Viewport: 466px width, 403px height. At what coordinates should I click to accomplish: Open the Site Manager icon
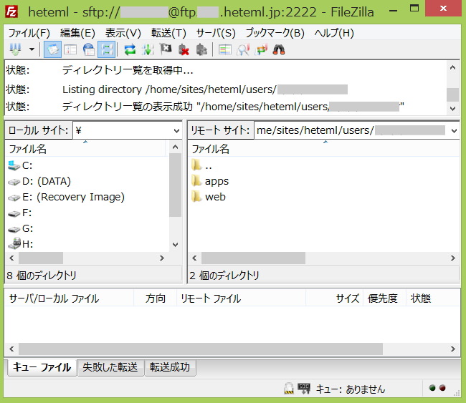point(15,49)
